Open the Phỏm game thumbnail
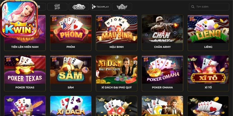The image size is (233, 116). click(x=71, y=29)
